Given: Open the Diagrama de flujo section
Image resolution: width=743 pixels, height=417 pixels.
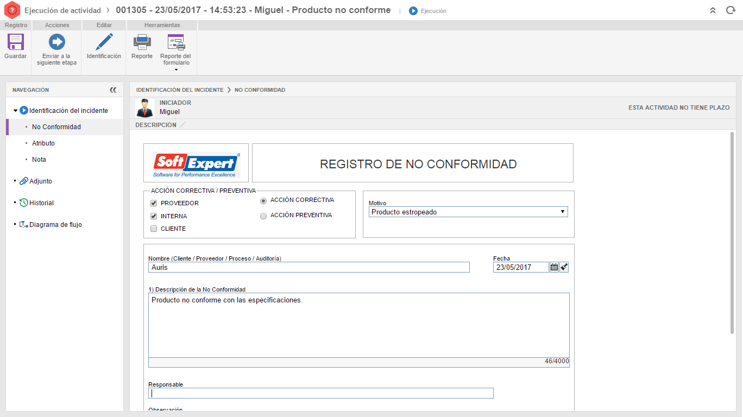Looking at the screenshot, I should coord(55,225).
